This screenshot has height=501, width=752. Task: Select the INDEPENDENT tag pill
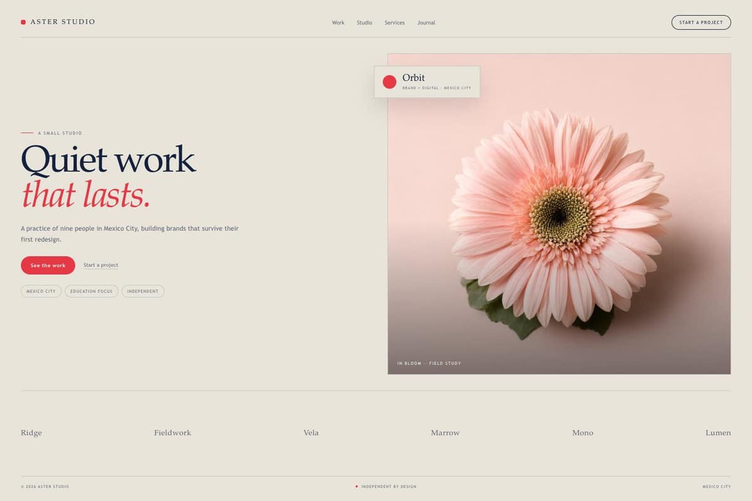[x=143, y=291]
